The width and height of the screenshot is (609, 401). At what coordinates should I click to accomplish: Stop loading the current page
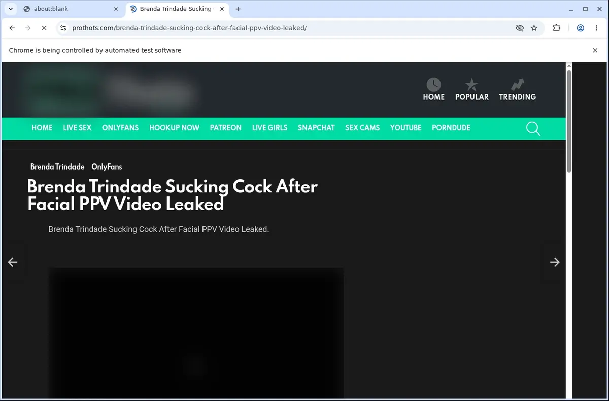pyautogui.click(x=44, y=28)
